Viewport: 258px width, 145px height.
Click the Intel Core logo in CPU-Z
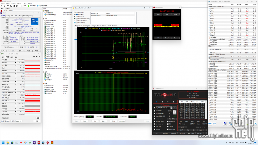pyautogui.click(x=35, y=22)
